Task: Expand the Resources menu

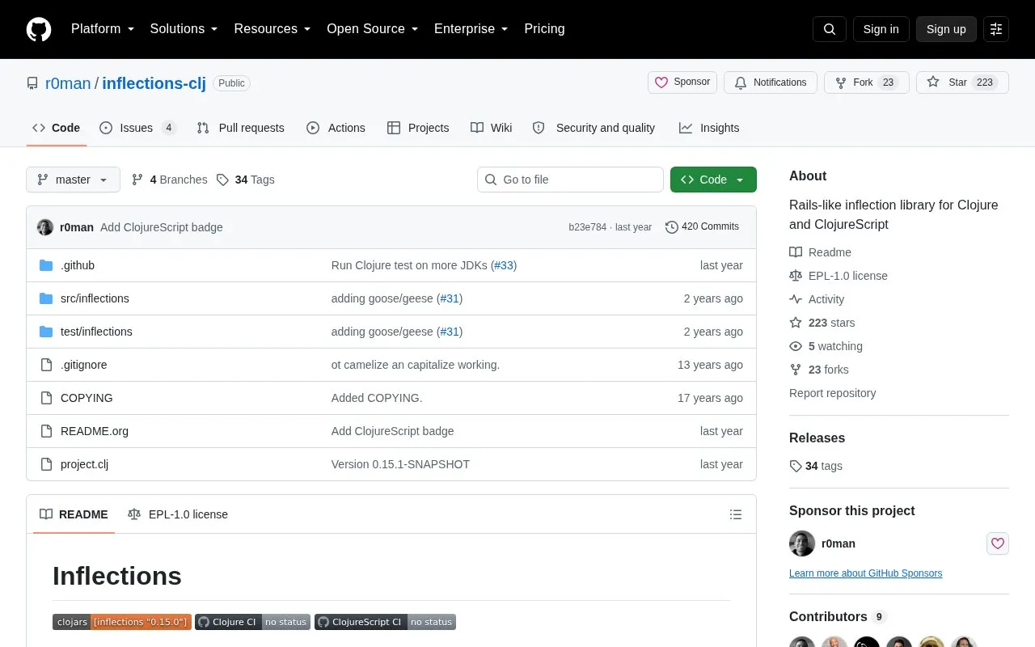Action: pos(272,29)
